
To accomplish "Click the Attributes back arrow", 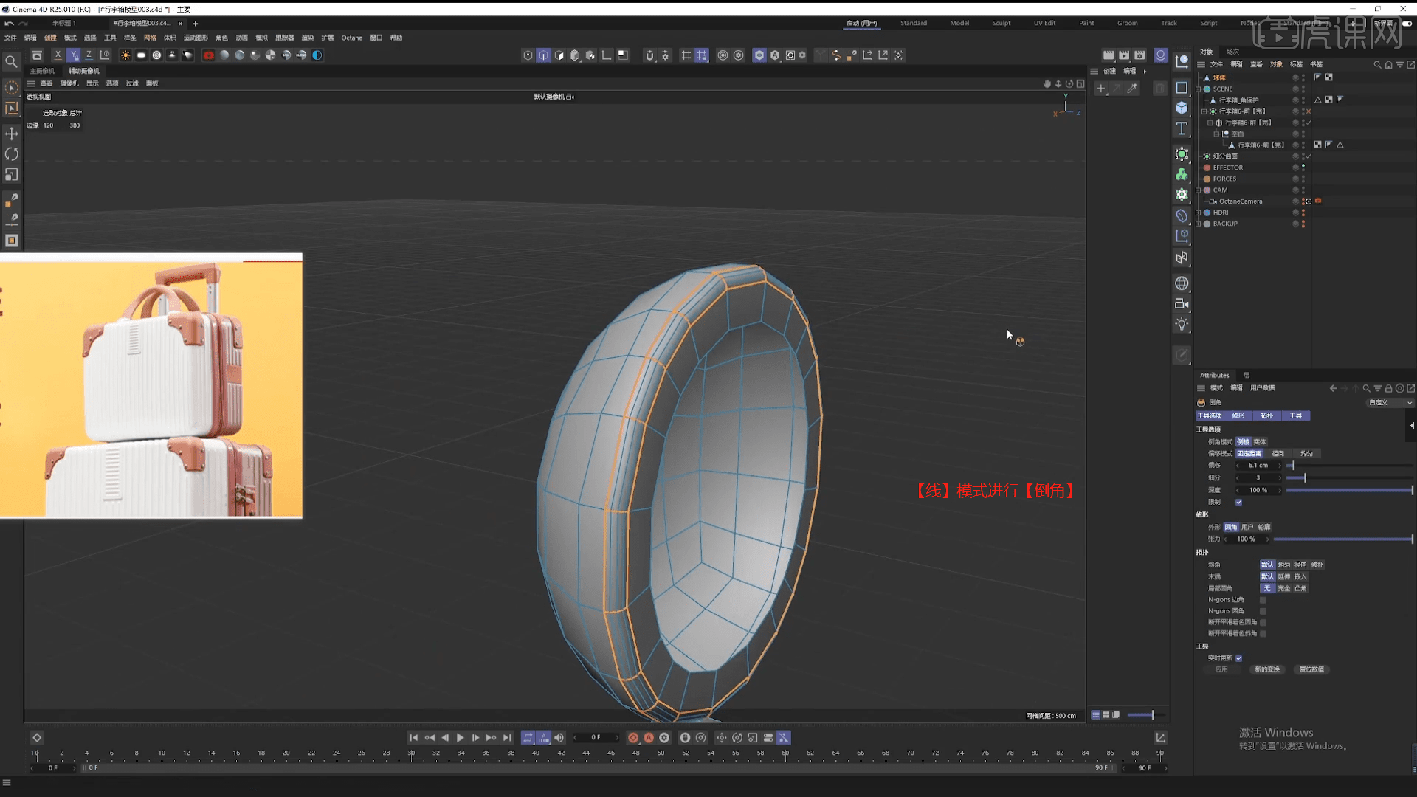I will (1333, 388).
